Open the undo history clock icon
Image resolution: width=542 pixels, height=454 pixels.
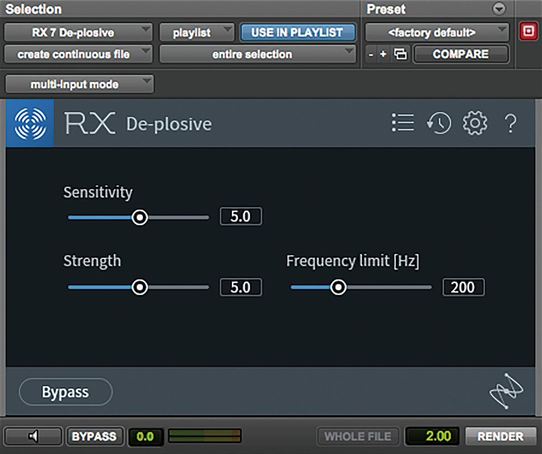(439, 123)
